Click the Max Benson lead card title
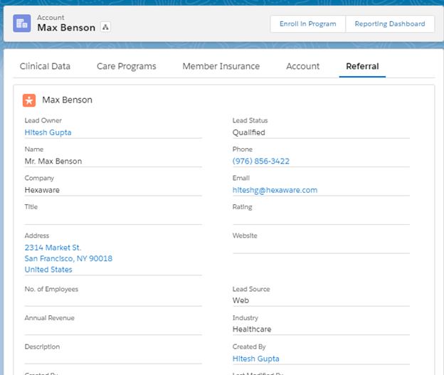 coord(67,100)
